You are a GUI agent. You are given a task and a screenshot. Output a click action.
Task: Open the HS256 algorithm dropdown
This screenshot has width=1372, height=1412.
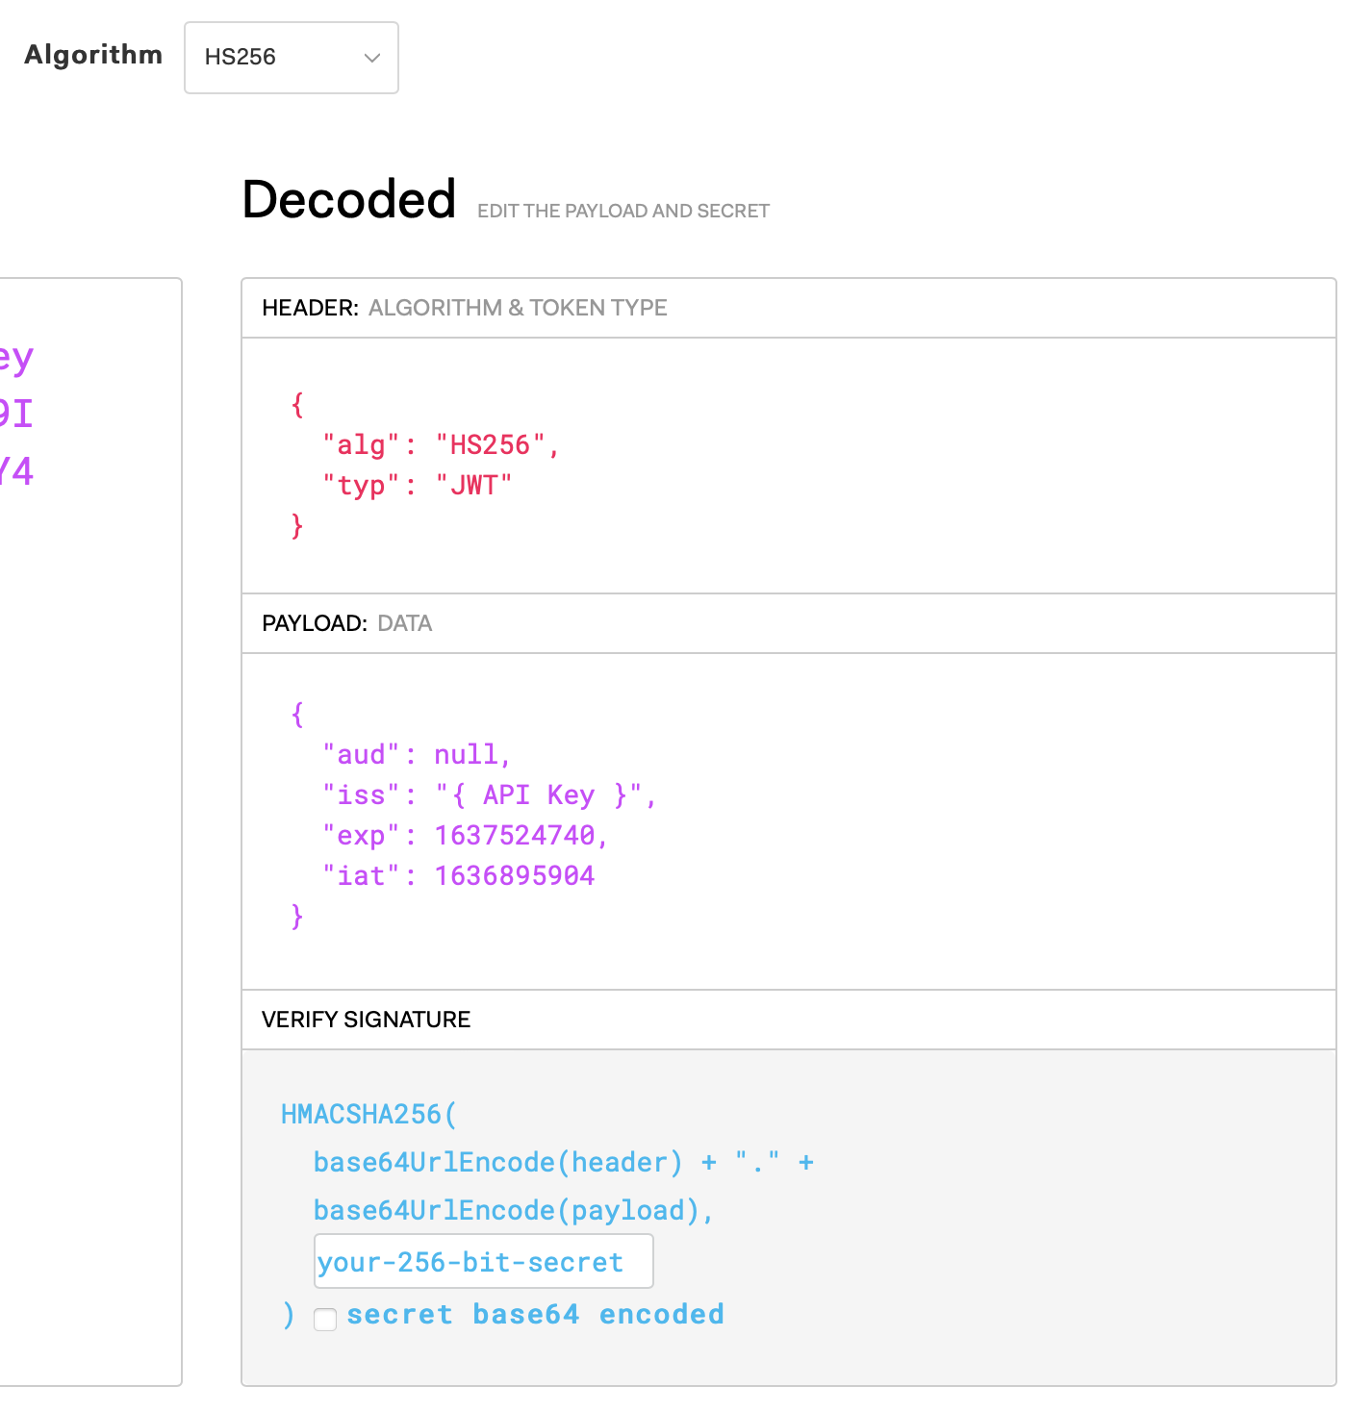click(290, 58)
